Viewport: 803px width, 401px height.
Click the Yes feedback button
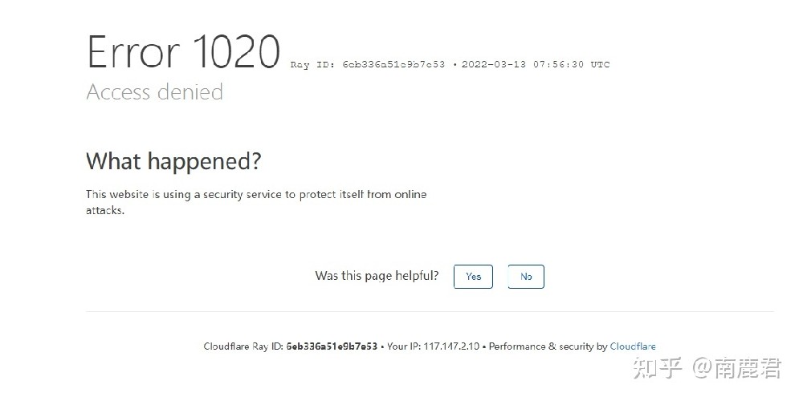(473, 277)
